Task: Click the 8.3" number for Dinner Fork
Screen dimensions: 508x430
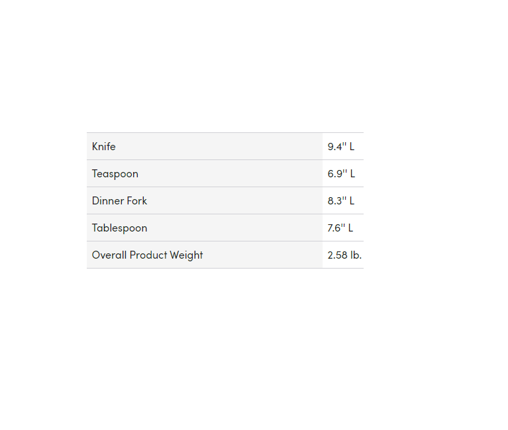Action: tap(336, 201)
